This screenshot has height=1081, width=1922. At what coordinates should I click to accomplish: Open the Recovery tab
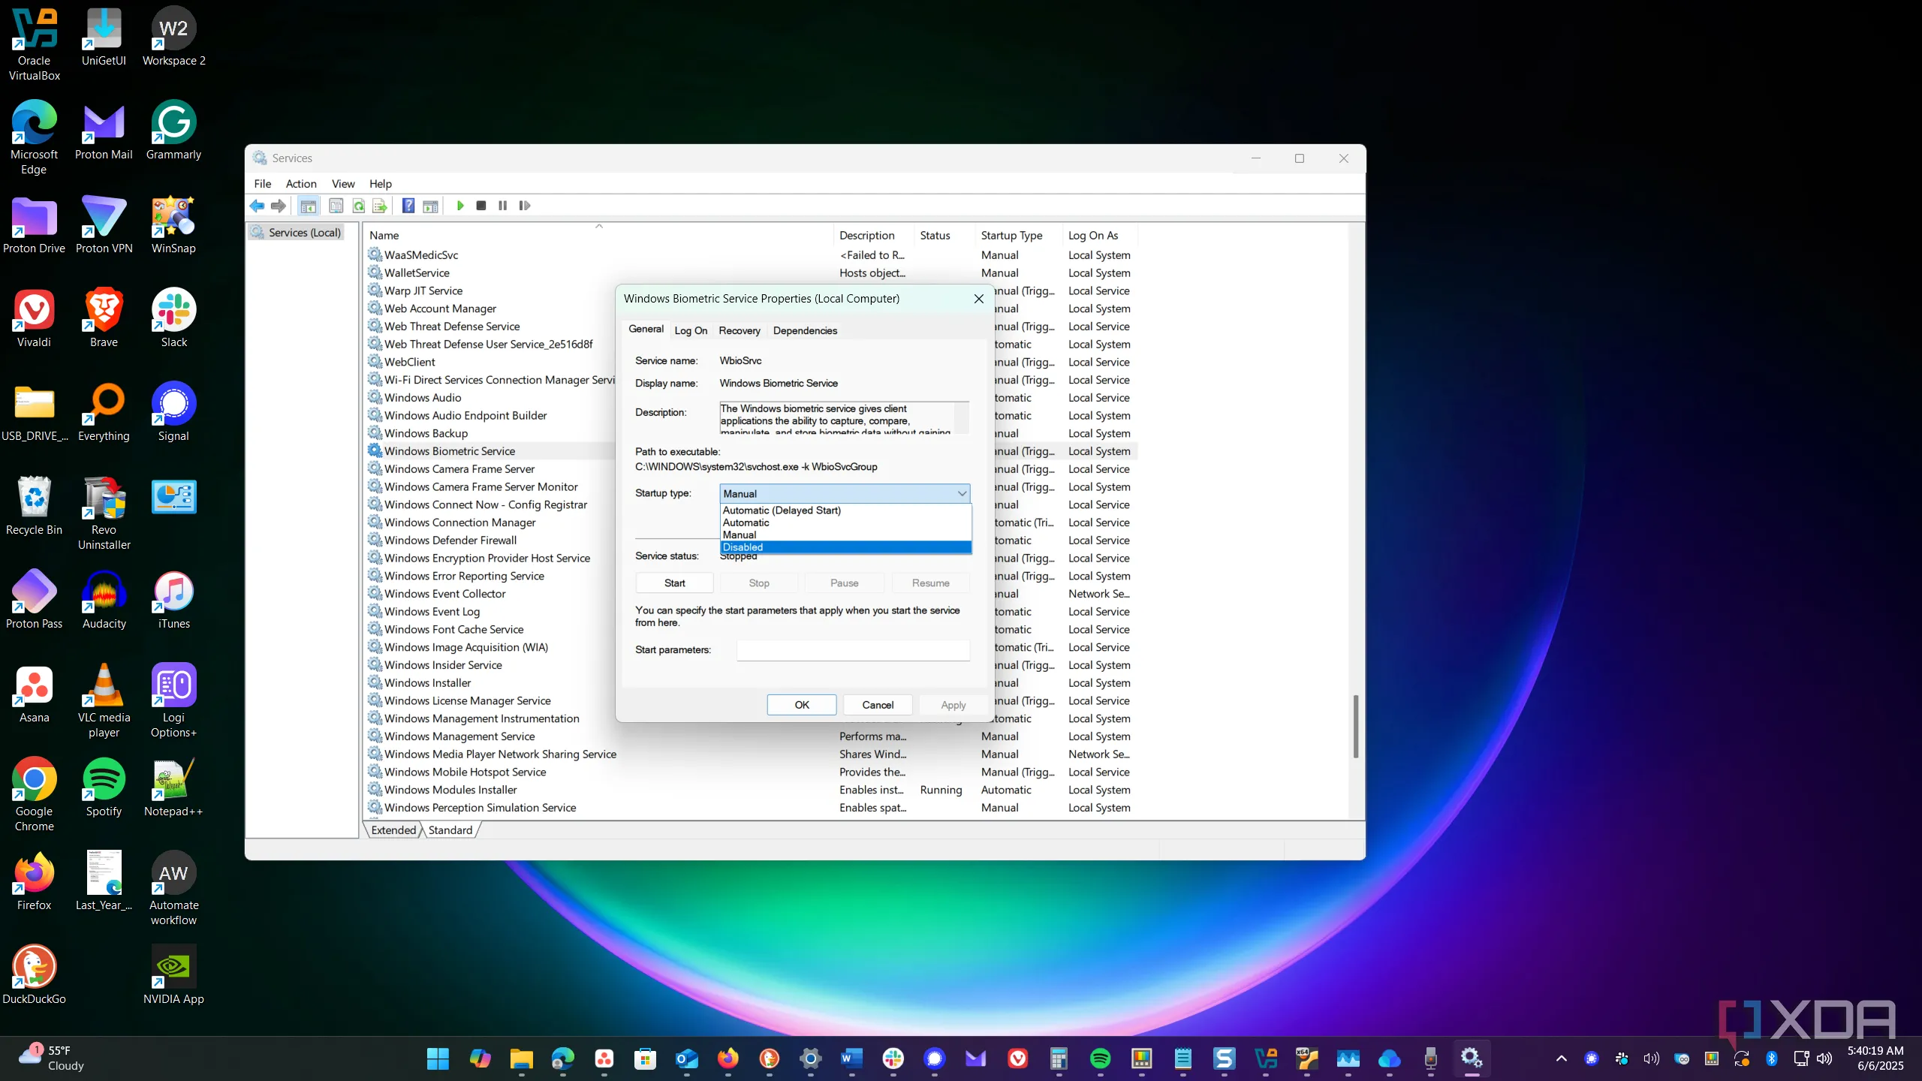tap(740, 330)
